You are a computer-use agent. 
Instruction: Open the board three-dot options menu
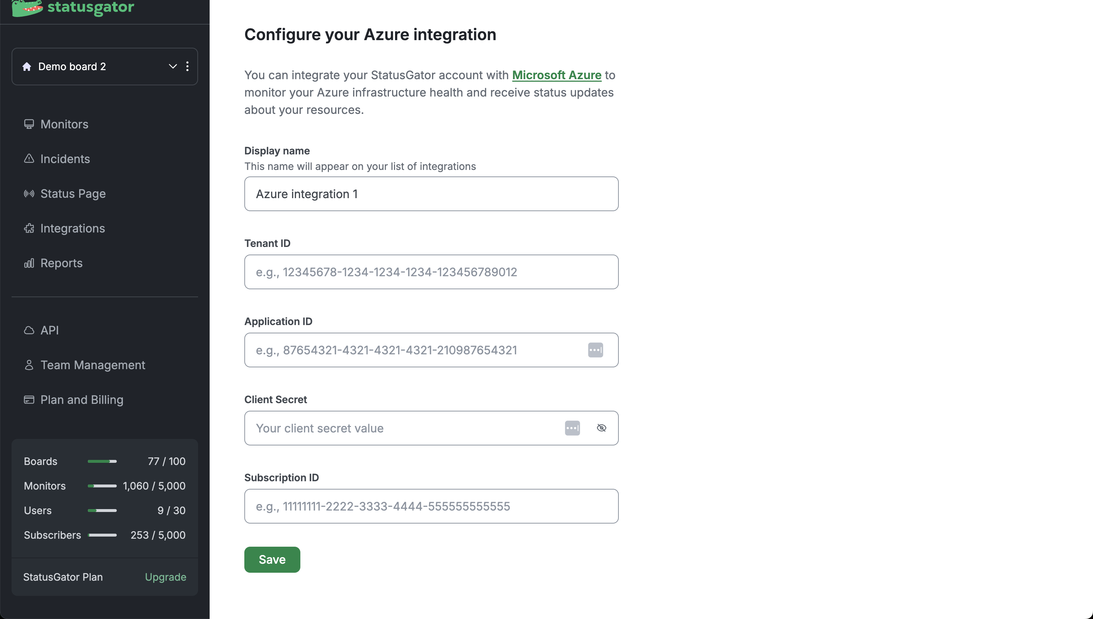tap(188, 67)
